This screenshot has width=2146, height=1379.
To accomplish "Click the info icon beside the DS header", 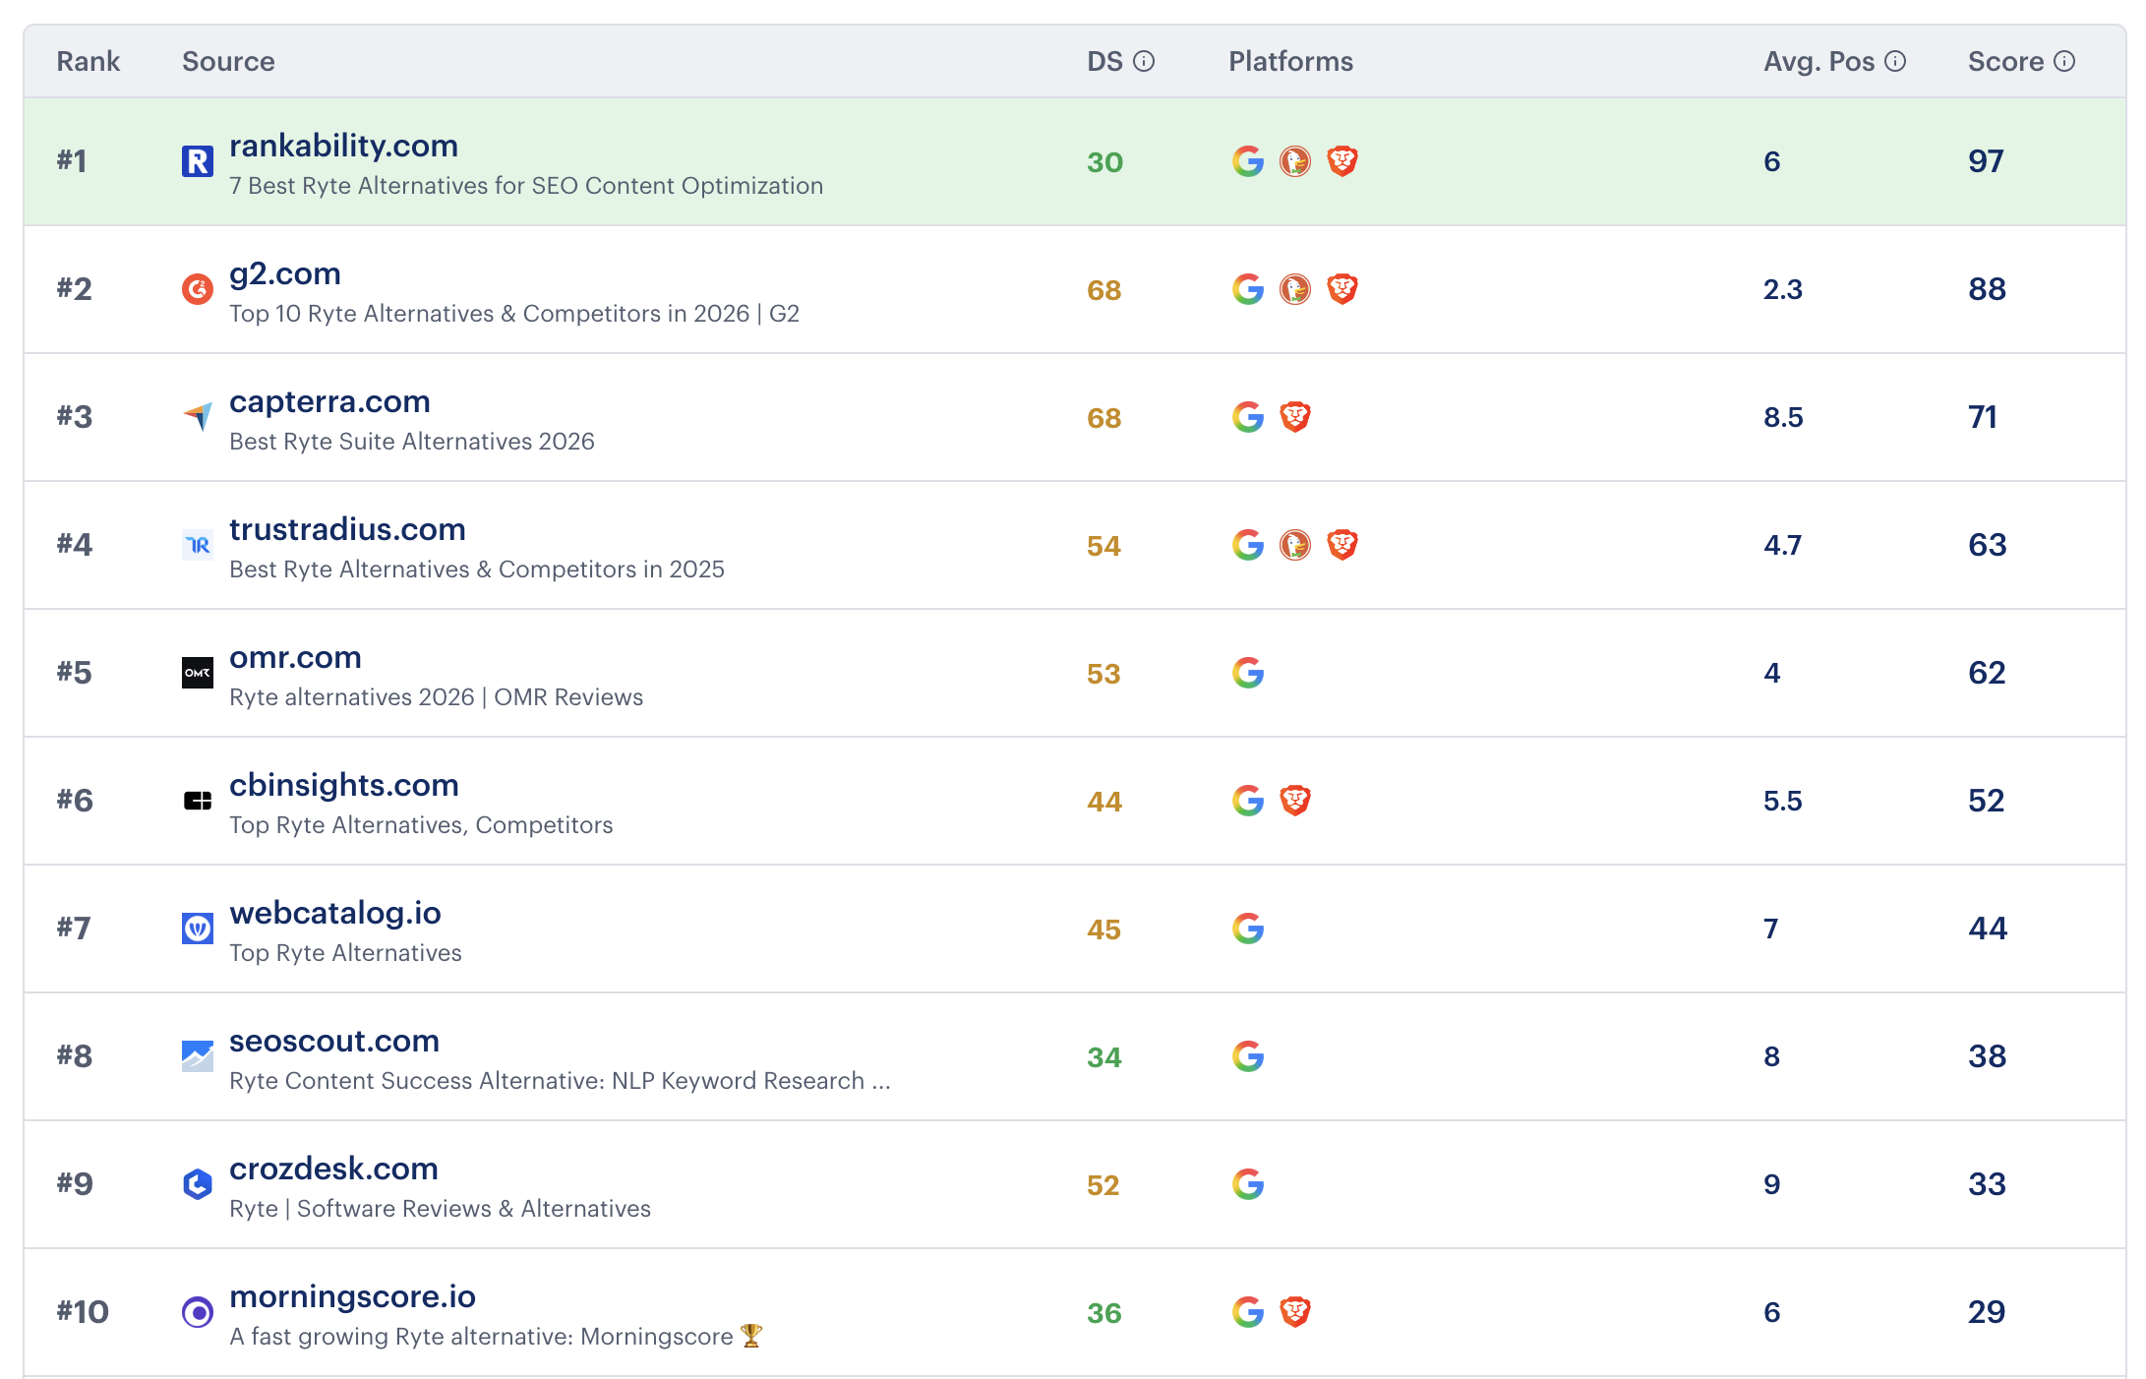I will click(x=1144, y=60).
